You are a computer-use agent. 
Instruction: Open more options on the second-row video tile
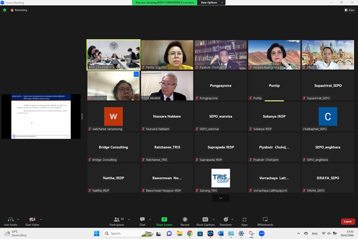point(136,74)
